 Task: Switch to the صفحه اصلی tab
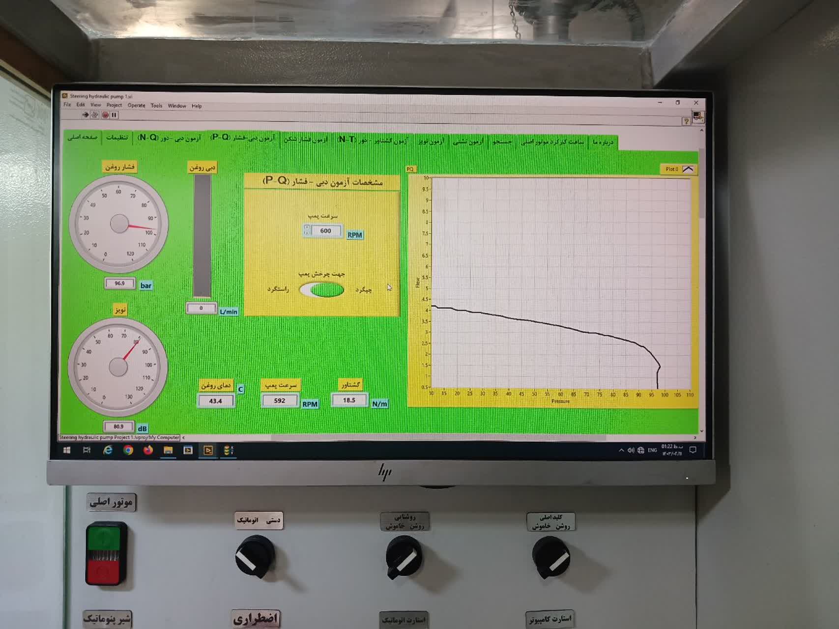point(82,137)
